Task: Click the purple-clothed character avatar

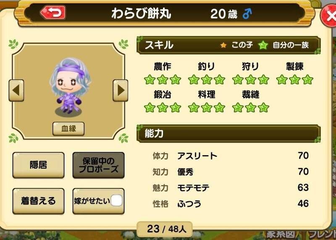Action: [70, 86]
